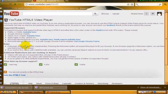This screenshot has width=168, height=94.
Task: Click Get Google Chrome Frame link
Action: point(87,41)
